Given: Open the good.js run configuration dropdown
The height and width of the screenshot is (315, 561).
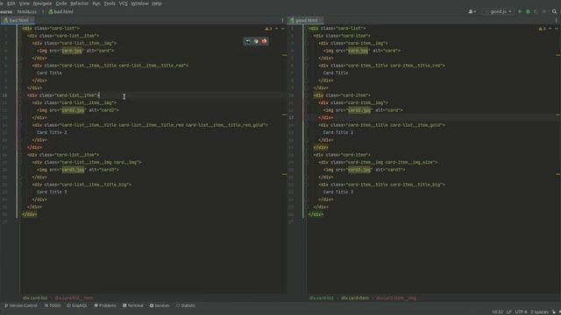Looking at the screenshot, I should [x=499, y=11].
